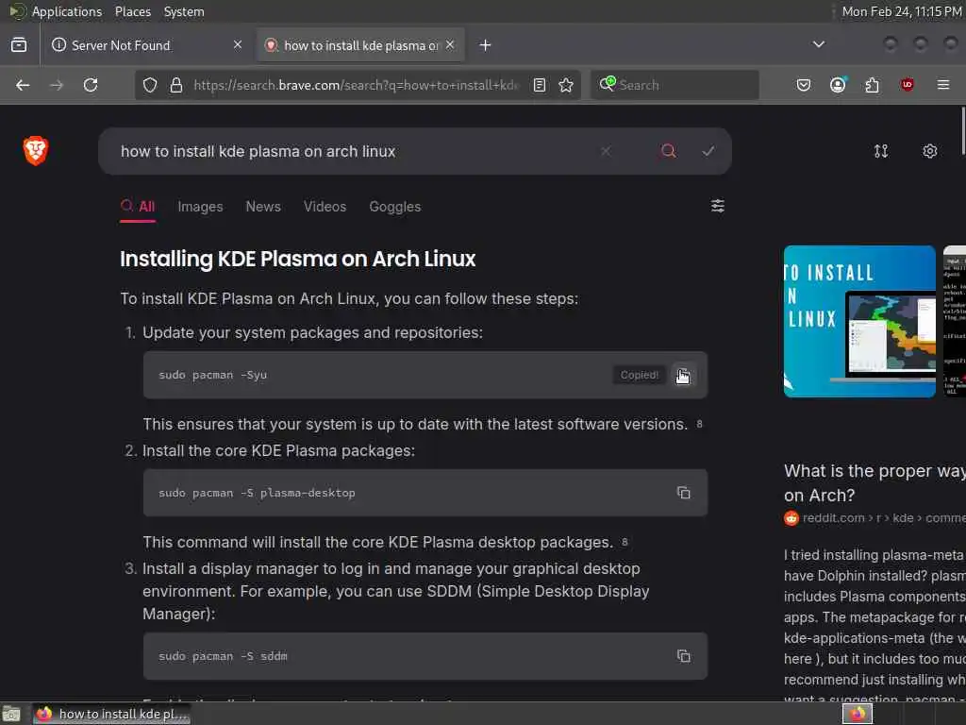Open the search filters sliders icon

[718, 206]
